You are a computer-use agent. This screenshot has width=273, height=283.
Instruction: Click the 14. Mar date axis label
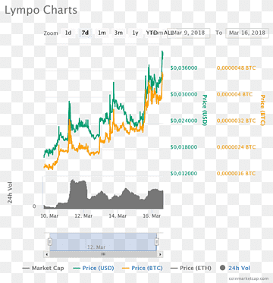click(x=118, y=216)
